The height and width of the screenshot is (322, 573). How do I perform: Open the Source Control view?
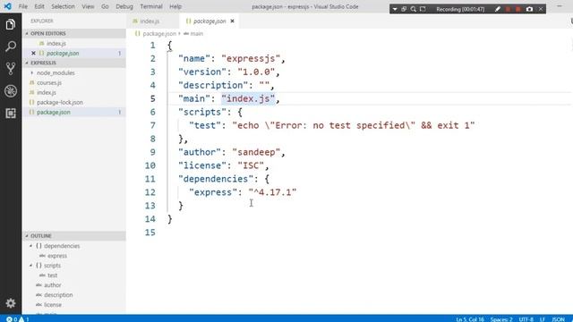[x=11, y=68]
